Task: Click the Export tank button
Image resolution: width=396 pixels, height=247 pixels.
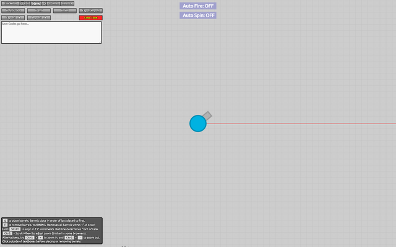Action: (13, 18)
